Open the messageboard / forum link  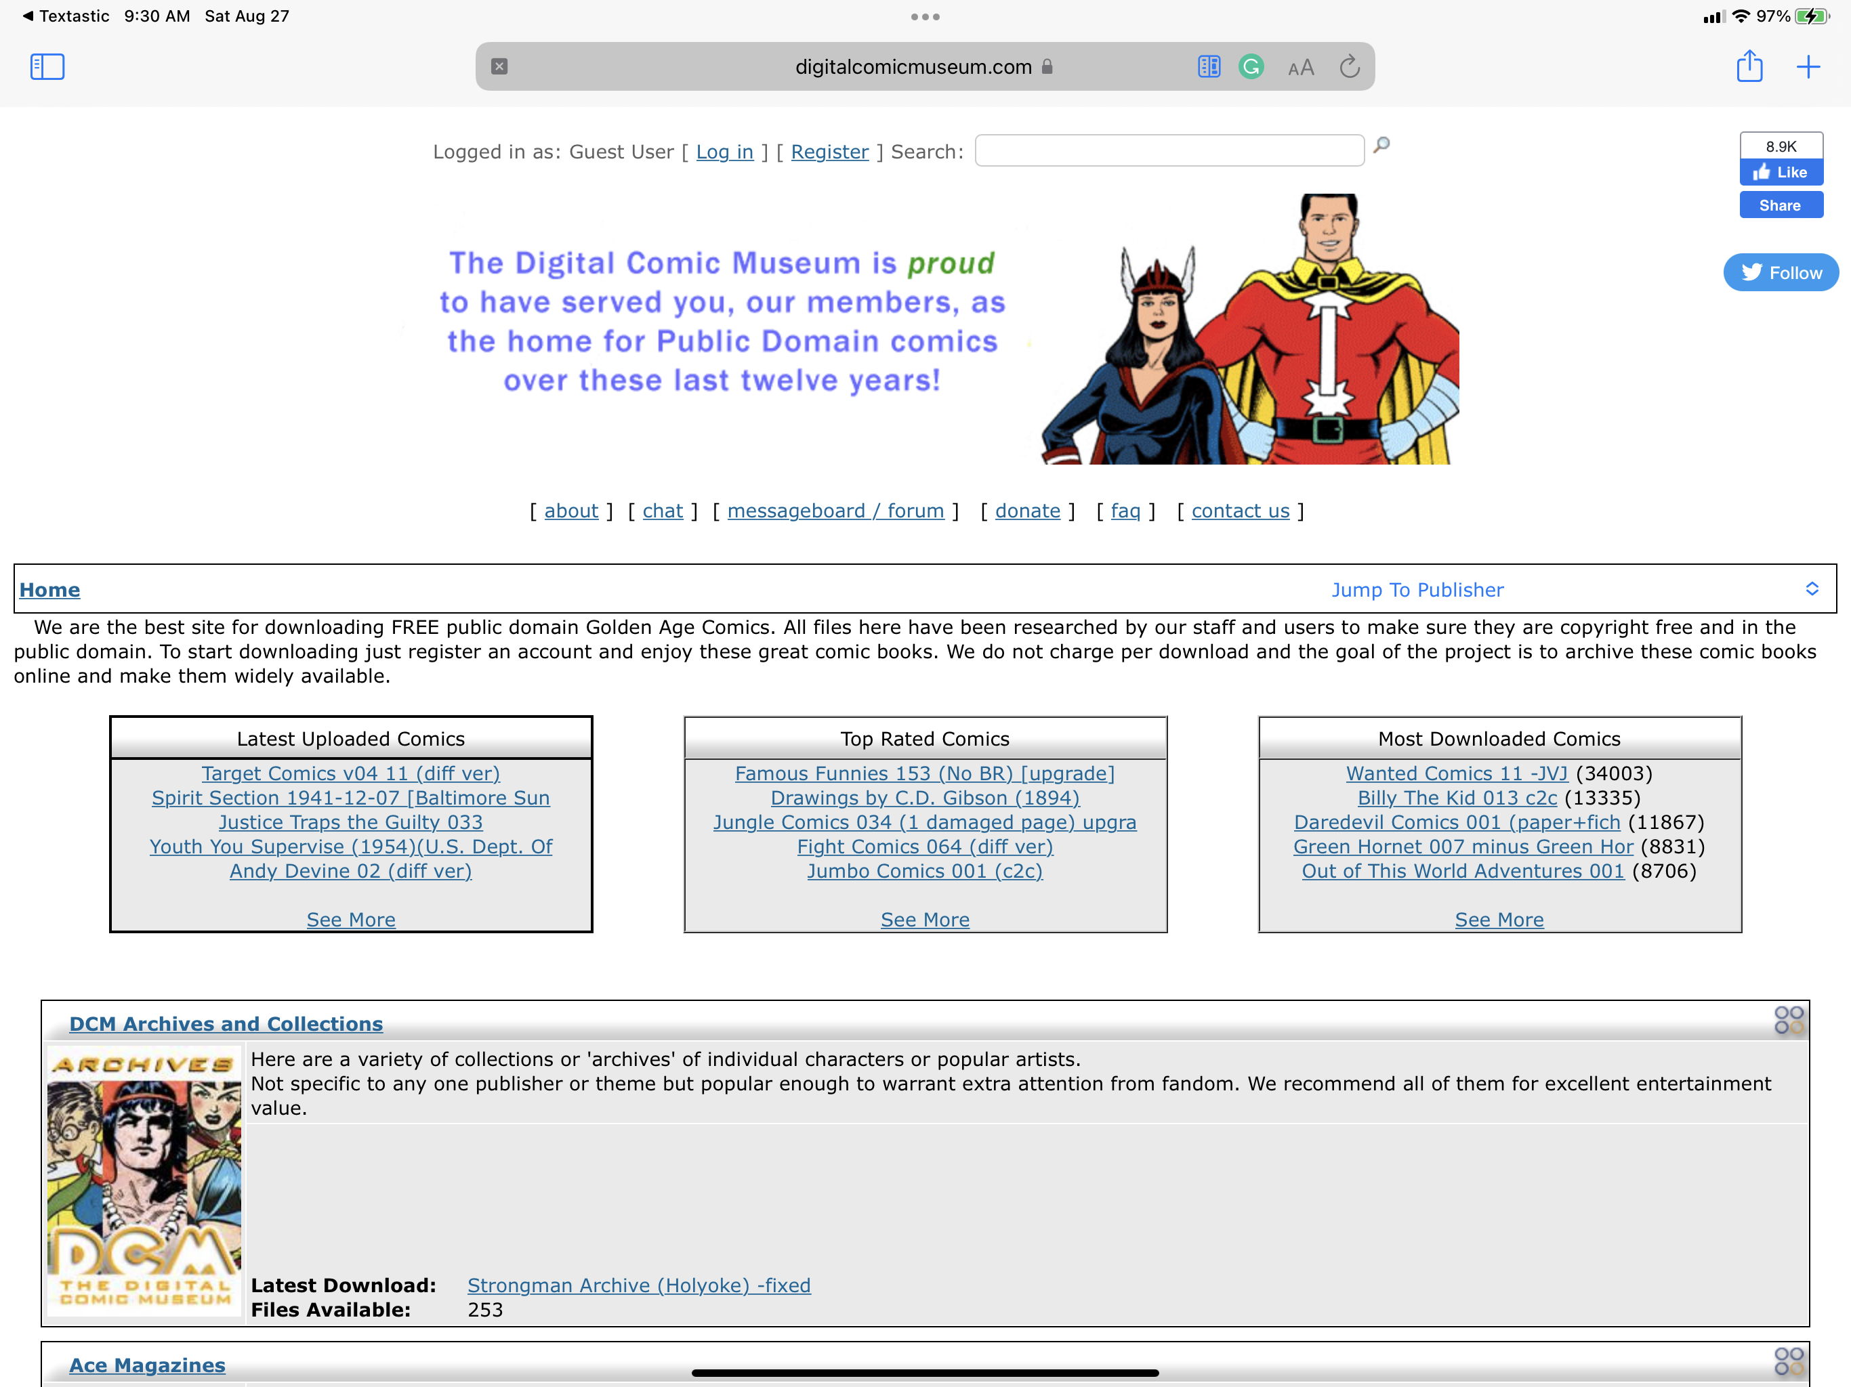click(x=835, y=510)
